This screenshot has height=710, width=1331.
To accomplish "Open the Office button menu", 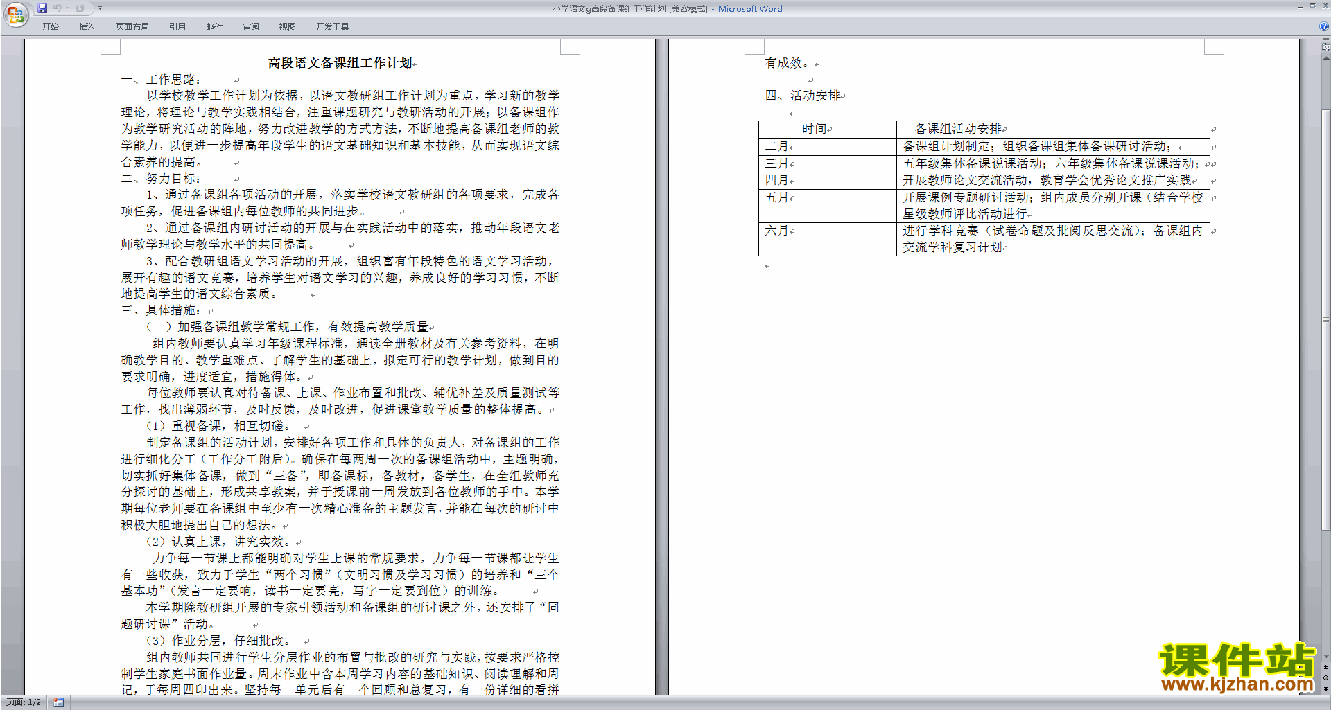I will (x=15, y=15).
